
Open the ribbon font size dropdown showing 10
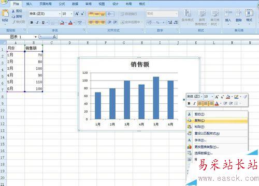[x=71, y=14]
